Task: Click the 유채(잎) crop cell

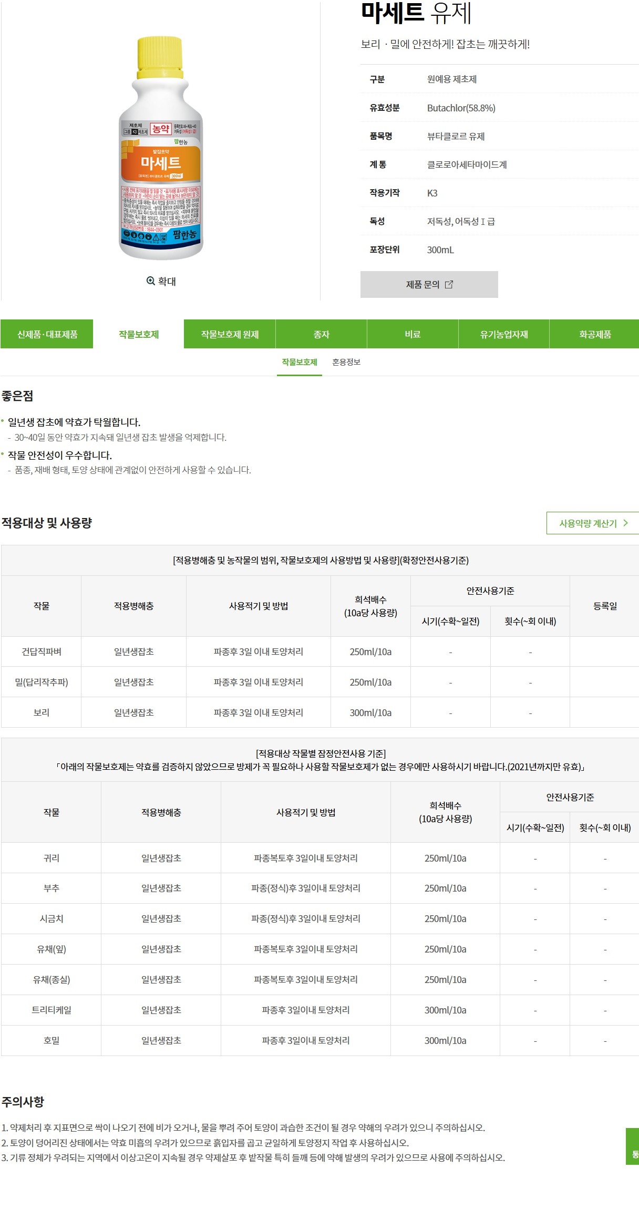Action: [51, 949]
